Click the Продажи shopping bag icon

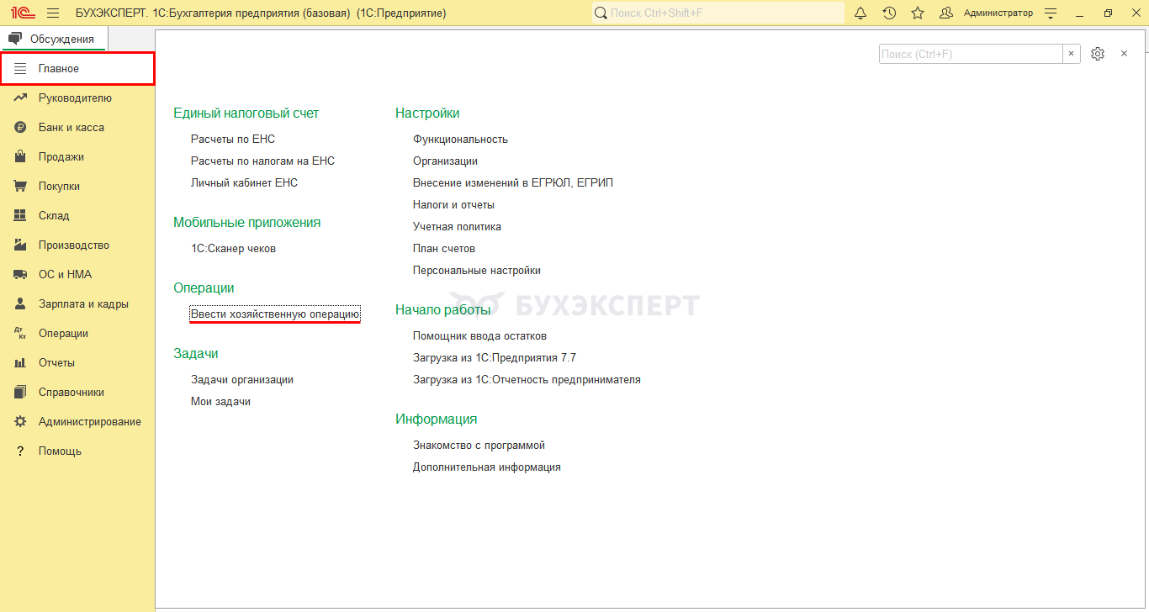coord(21,157)
